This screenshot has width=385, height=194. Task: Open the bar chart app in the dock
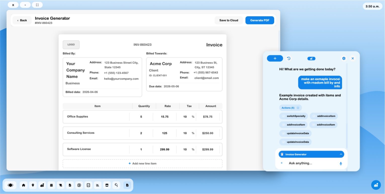(x=98, y=185)
